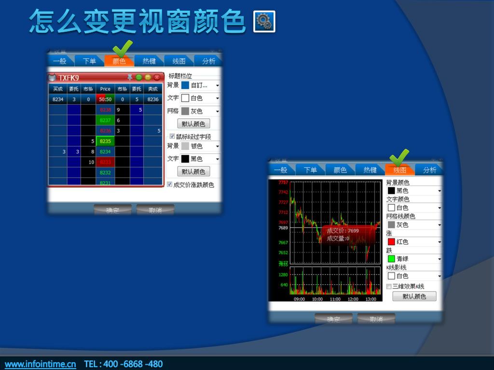This screenshot has height=370, width=494.
Task: Click the 买成 column header
Action: tap(58, 89)
